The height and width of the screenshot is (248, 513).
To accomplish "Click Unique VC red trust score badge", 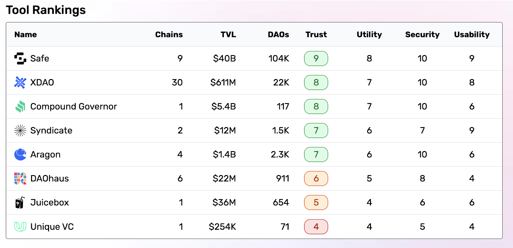I will pyautogui.click(x=316, y=227).
